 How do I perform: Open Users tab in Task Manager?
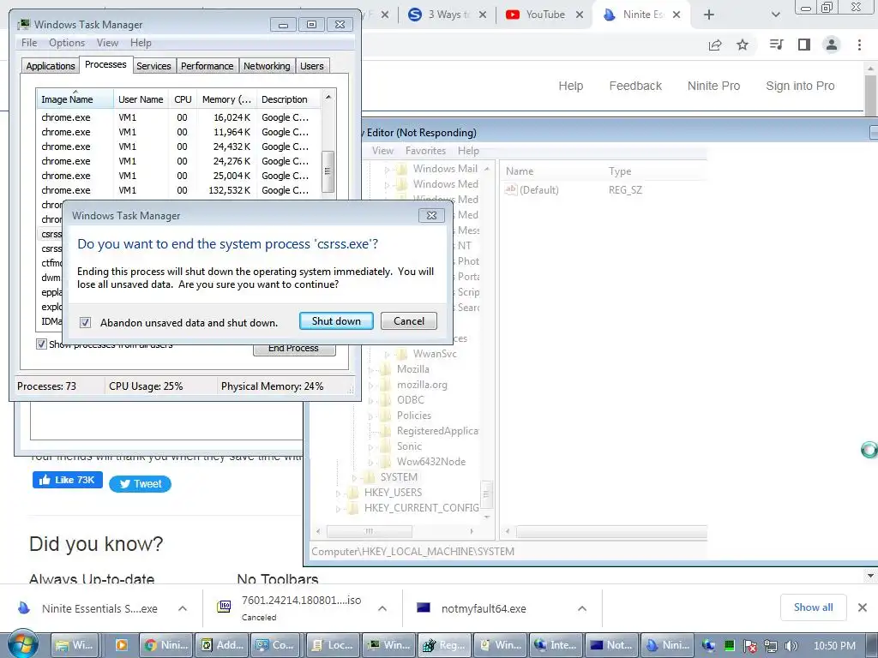tap(312, 66)
